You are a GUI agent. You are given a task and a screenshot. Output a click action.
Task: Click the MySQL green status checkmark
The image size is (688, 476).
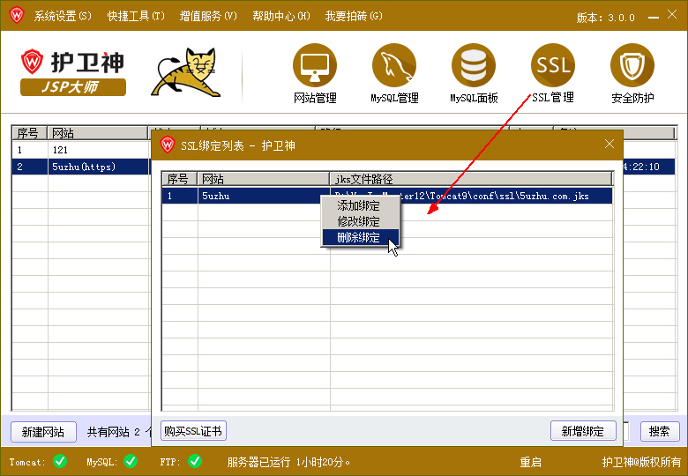point(131,461)
